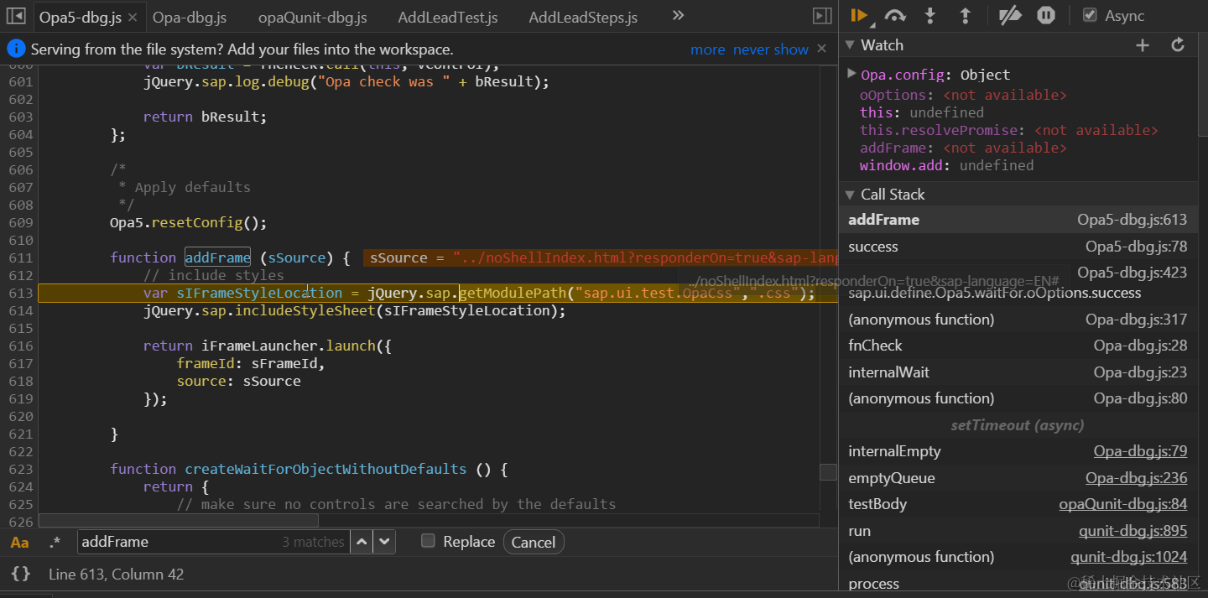Uncheck the Async checkbox

(1090, 15)
